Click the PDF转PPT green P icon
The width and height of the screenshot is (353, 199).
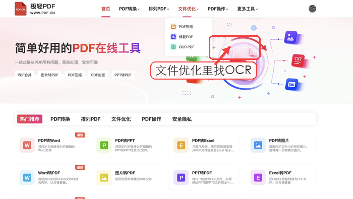point(104,145)
